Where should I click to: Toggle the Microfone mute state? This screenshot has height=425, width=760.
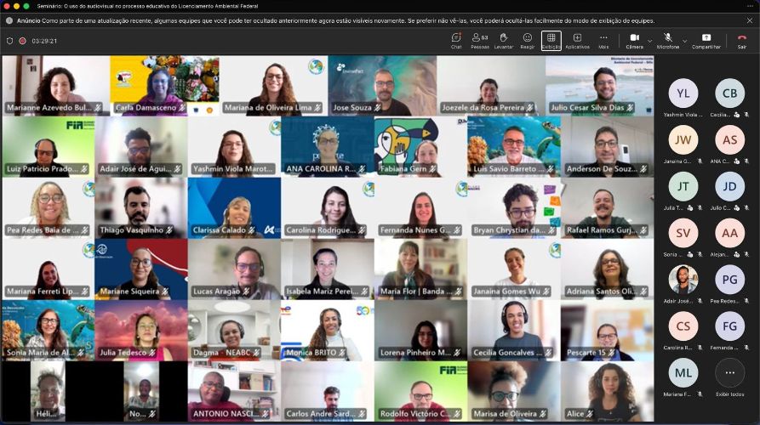(668, 40)
